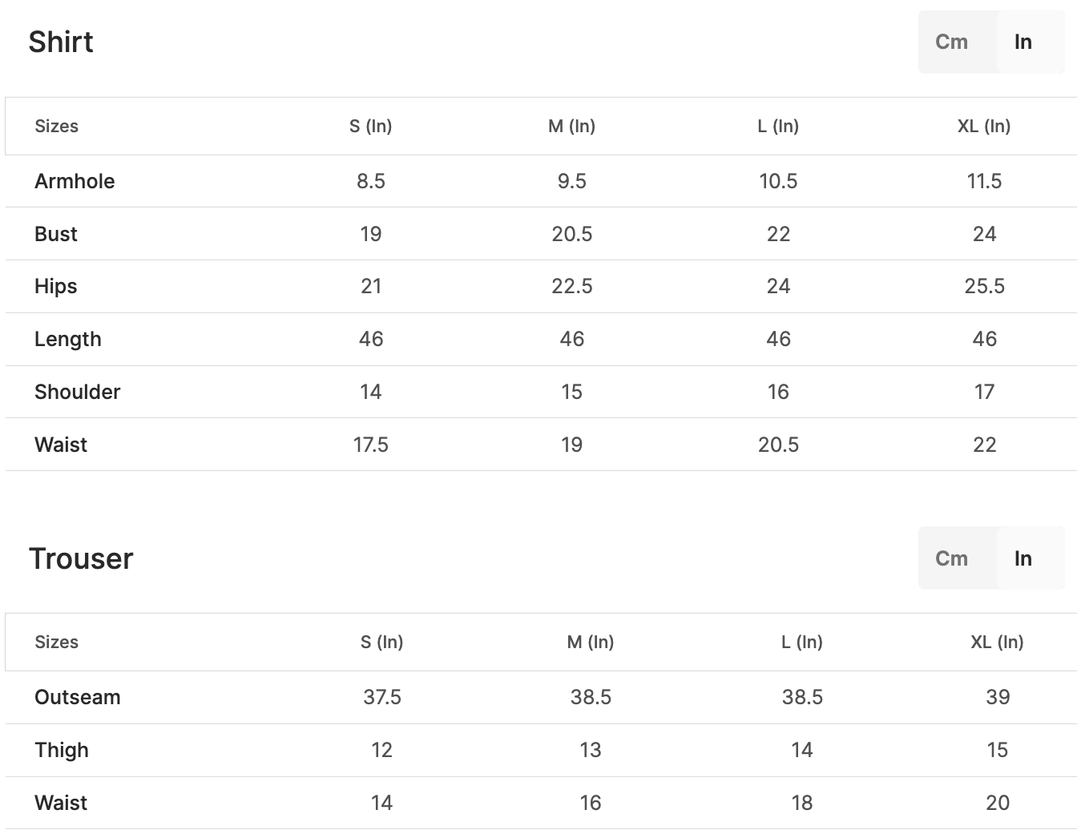Click the Length row label in Shirt table

tap(68, 339)
